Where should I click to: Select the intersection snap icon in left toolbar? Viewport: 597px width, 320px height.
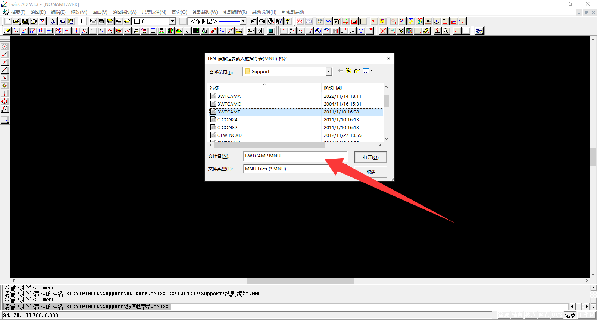click(4, 62)
